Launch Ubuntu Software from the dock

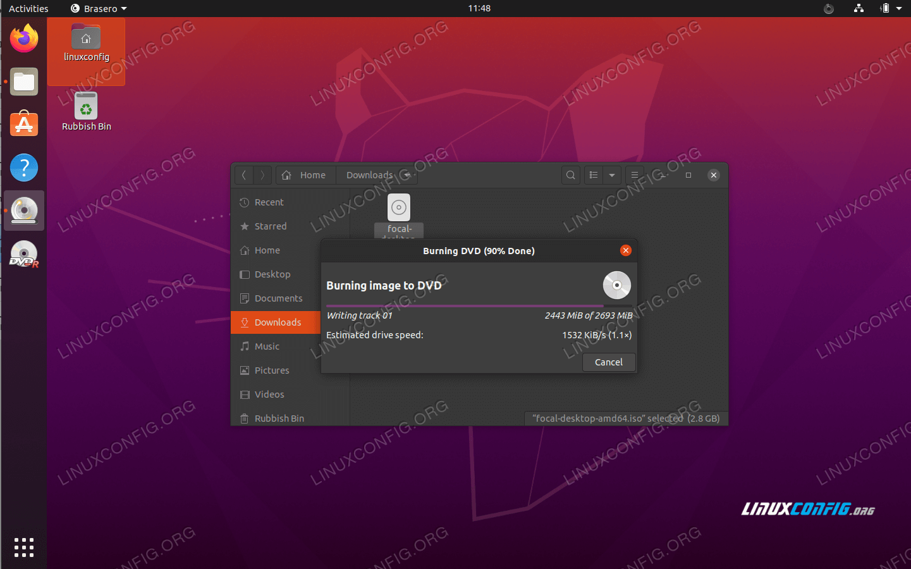point(24,125)
